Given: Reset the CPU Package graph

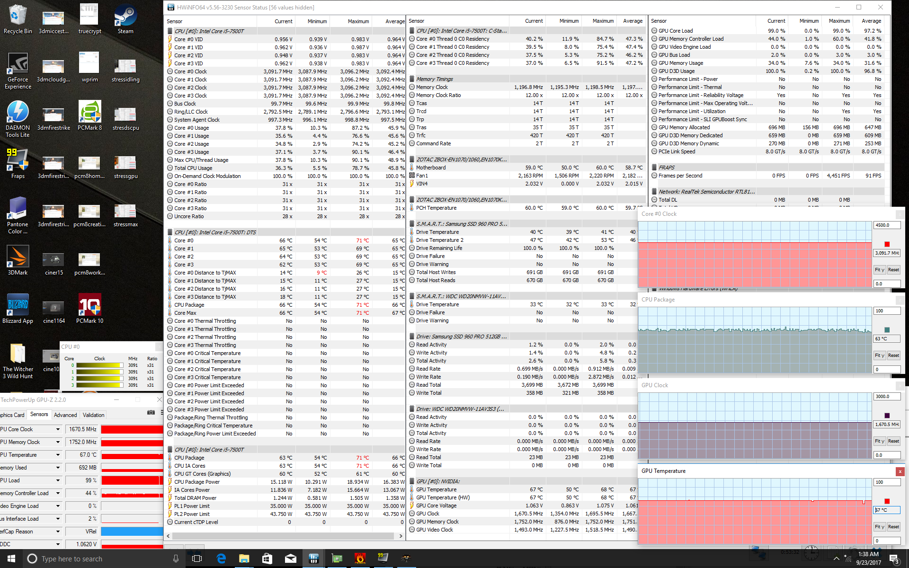Looking at the screenshot, I should (x=893, y=355).
